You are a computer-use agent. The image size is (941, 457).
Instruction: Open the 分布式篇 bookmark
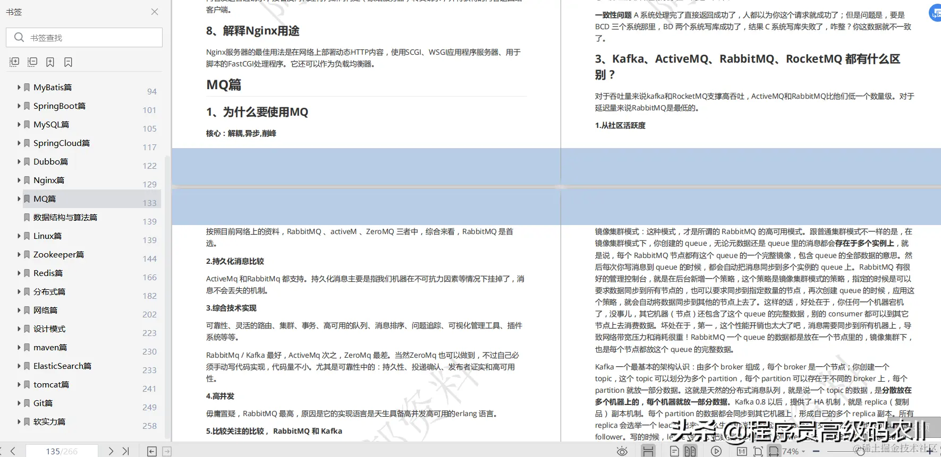(x=49, y=291)
